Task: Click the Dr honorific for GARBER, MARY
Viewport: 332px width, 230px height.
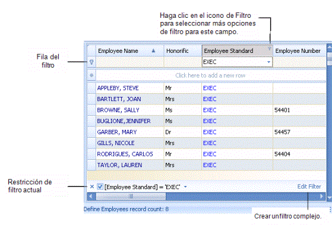Action: pyautogui.click(x=168, y=132)
